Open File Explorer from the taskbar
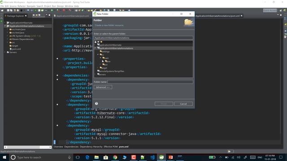 coord(96,157)
